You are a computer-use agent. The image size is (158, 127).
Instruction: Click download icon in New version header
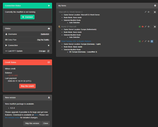(49, 98)
